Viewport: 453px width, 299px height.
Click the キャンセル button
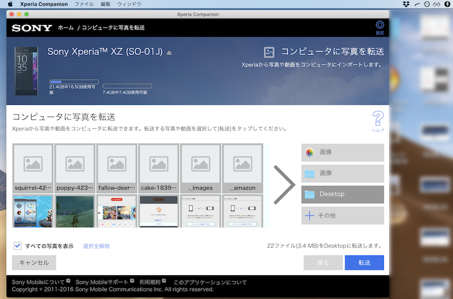34,263
